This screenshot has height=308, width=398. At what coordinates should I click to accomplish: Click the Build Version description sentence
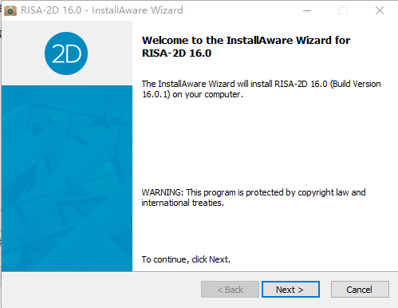click(261, 89)
